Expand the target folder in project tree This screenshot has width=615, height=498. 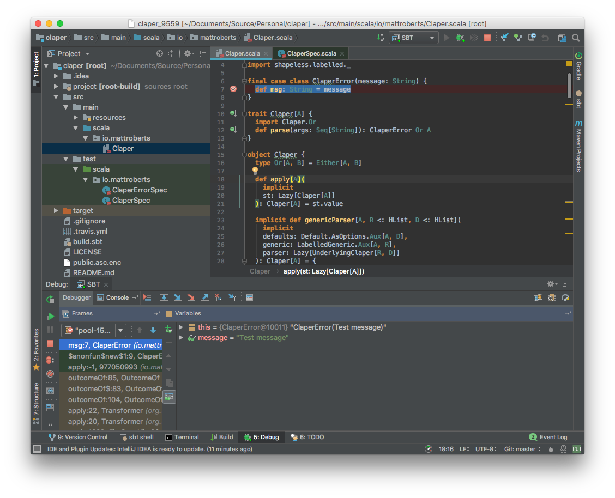[x=56, y=211]
